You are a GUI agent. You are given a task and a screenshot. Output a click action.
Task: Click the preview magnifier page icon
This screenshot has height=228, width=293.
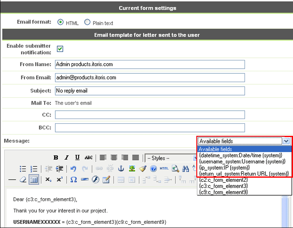pyautogui.click(x=175, y=169)
